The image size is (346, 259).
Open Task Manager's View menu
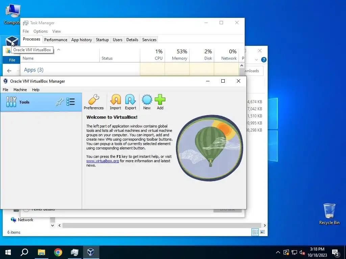(x=56, y=31)
